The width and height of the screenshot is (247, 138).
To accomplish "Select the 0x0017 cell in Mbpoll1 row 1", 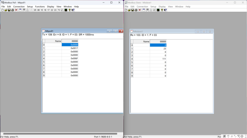I will click(70, 48).
